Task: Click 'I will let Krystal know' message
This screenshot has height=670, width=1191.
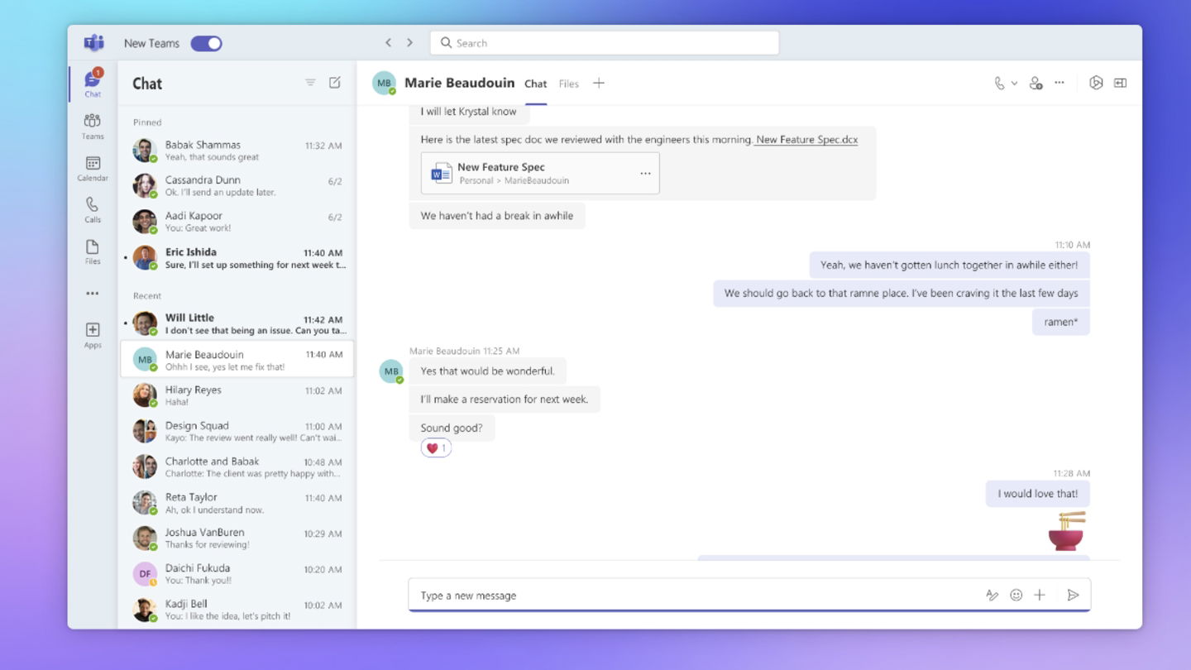Action: coord(468,112)
